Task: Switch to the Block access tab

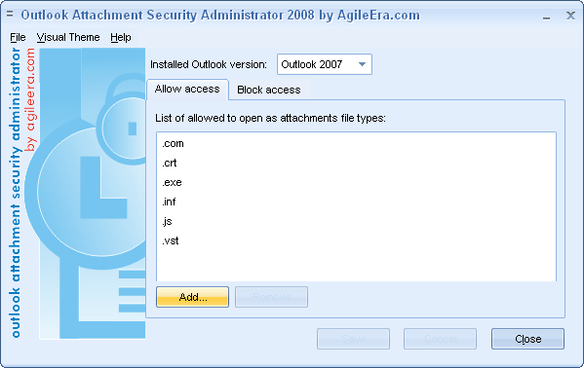Action: [x=268, y=90]
